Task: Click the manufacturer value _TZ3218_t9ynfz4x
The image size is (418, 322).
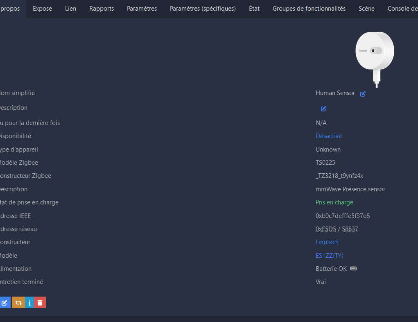Action: [339, 175]
